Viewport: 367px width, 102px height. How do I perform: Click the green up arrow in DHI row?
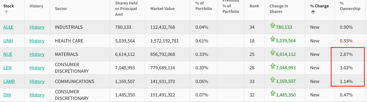point(273,93)
